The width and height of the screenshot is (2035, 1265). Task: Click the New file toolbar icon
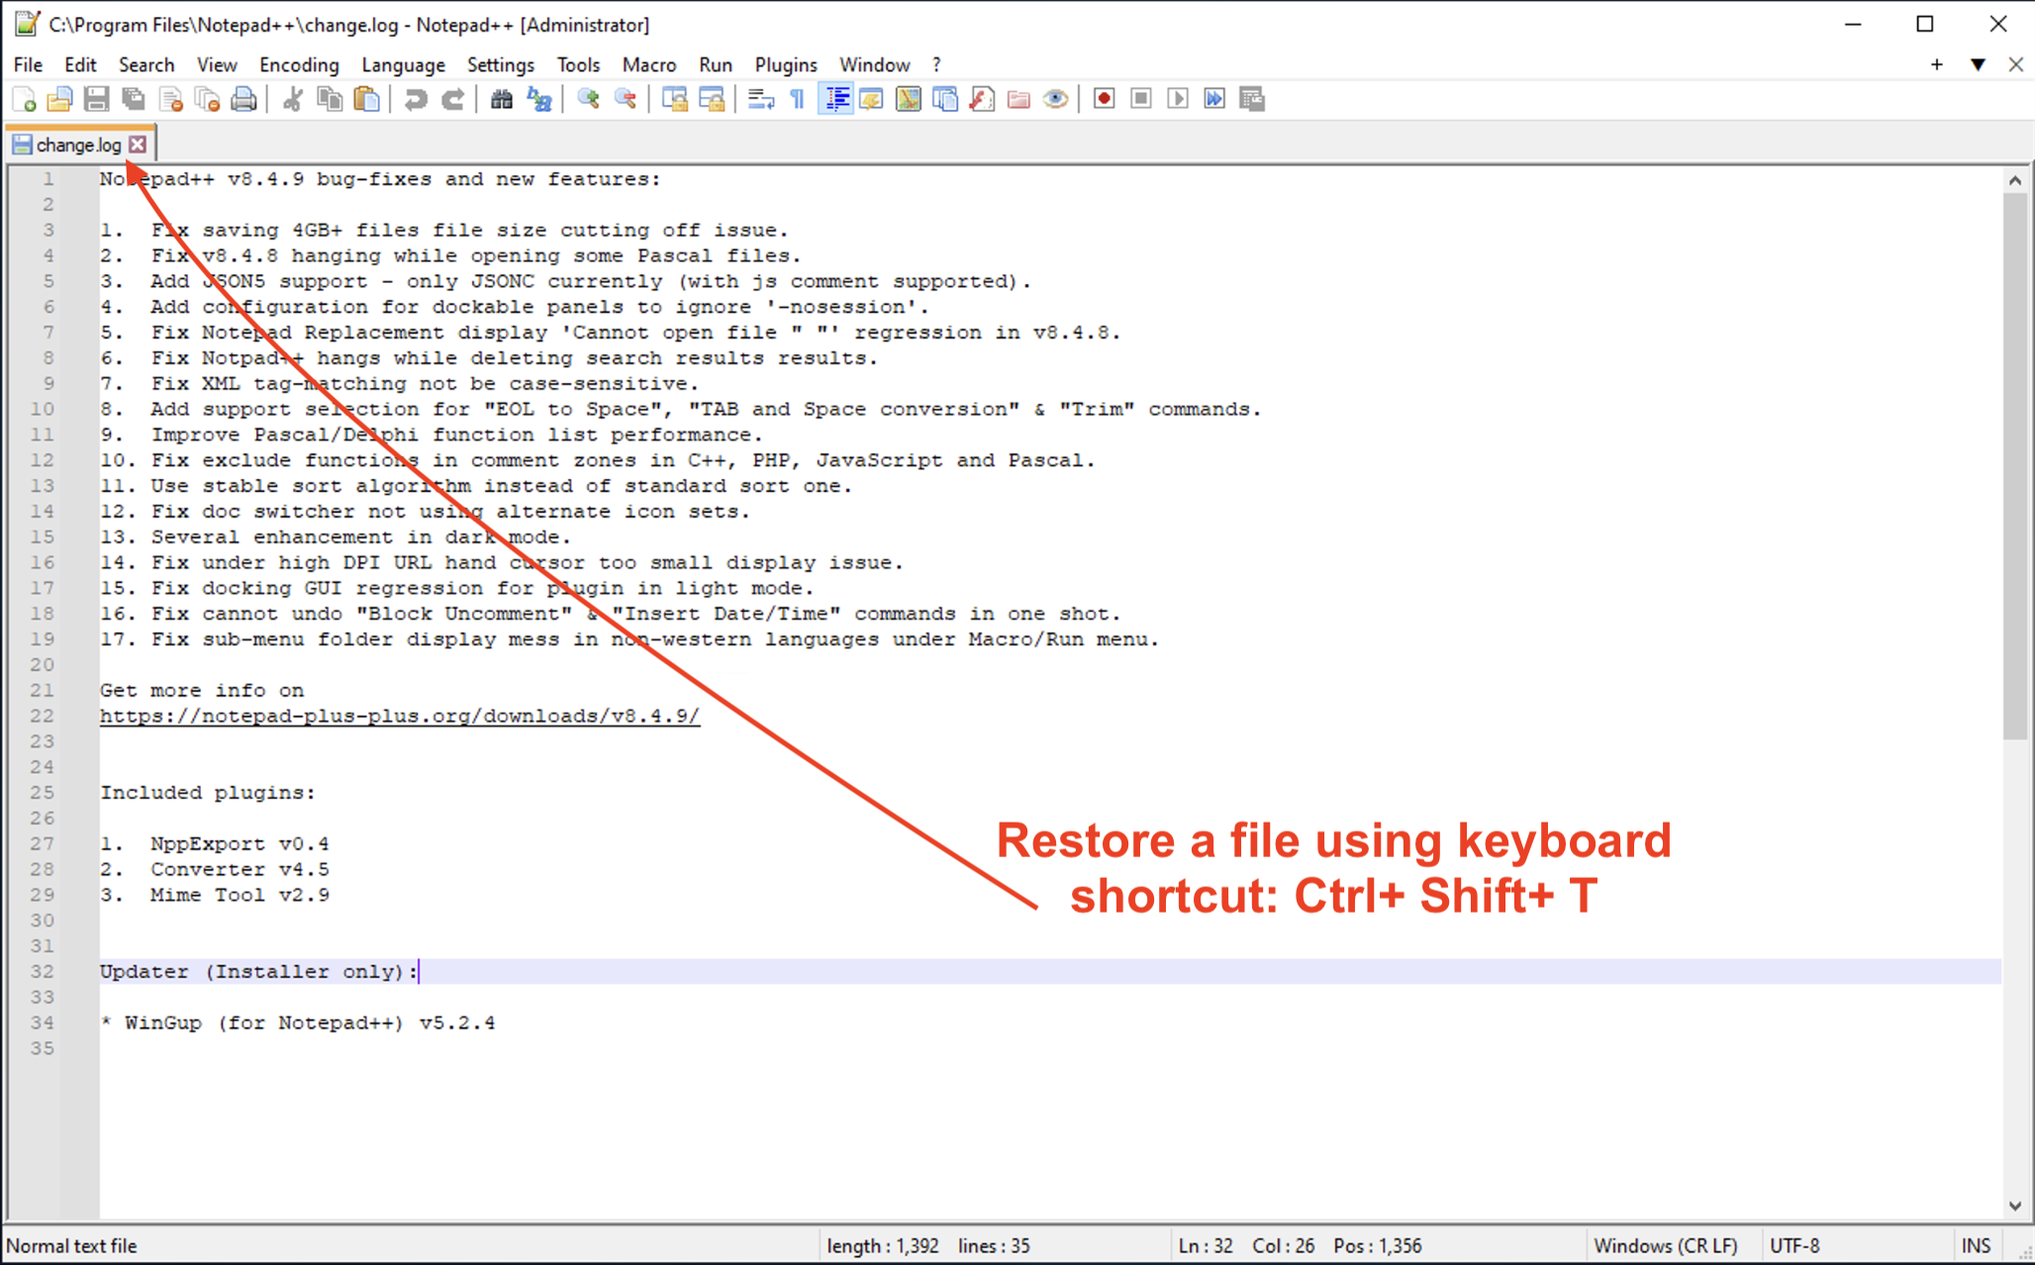(24, 99)
